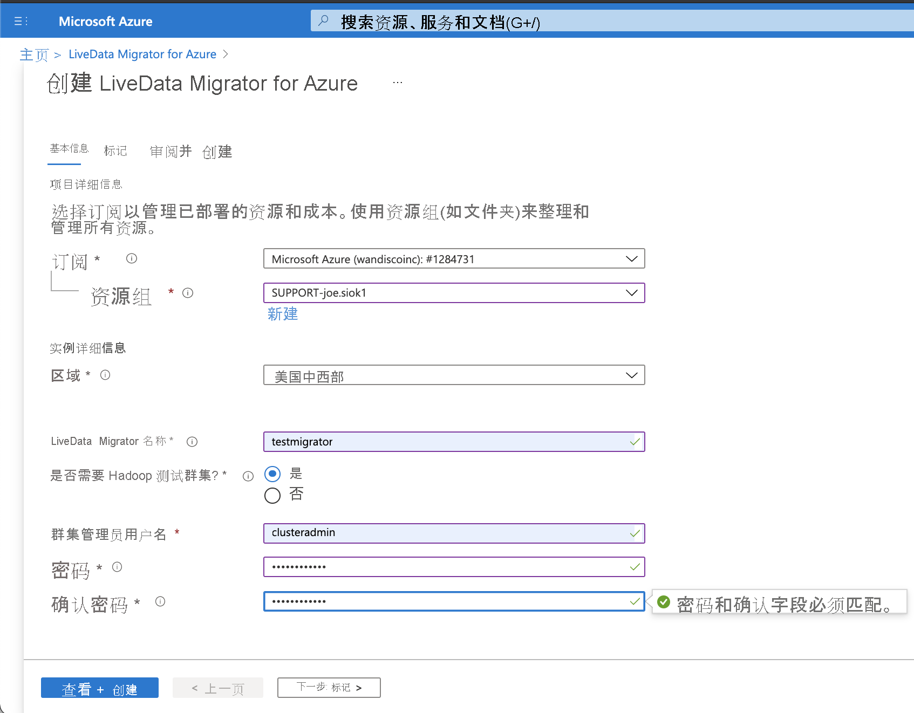
Task: Click the 项目详细信息 section heading
Action: (86, 184)
